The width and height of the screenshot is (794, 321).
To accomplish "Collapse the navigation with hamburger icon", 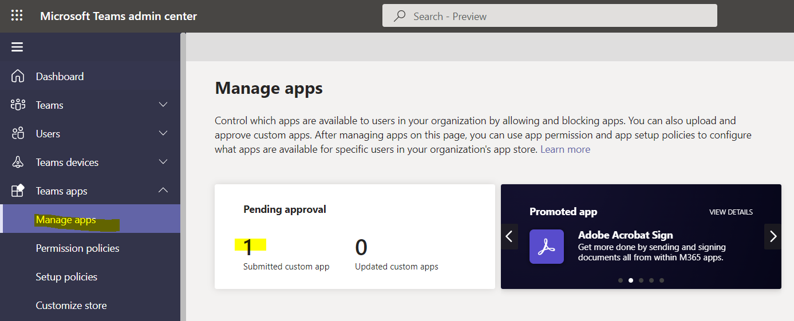I will point(17,47).
